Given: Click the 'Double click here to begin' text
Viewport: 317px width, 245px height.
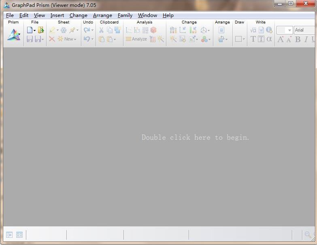Looking at the screenshot, I should point(195,137).
